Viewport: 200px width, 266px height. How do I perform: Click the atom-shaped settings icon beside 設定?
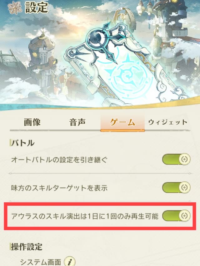(x=15, y=7)
